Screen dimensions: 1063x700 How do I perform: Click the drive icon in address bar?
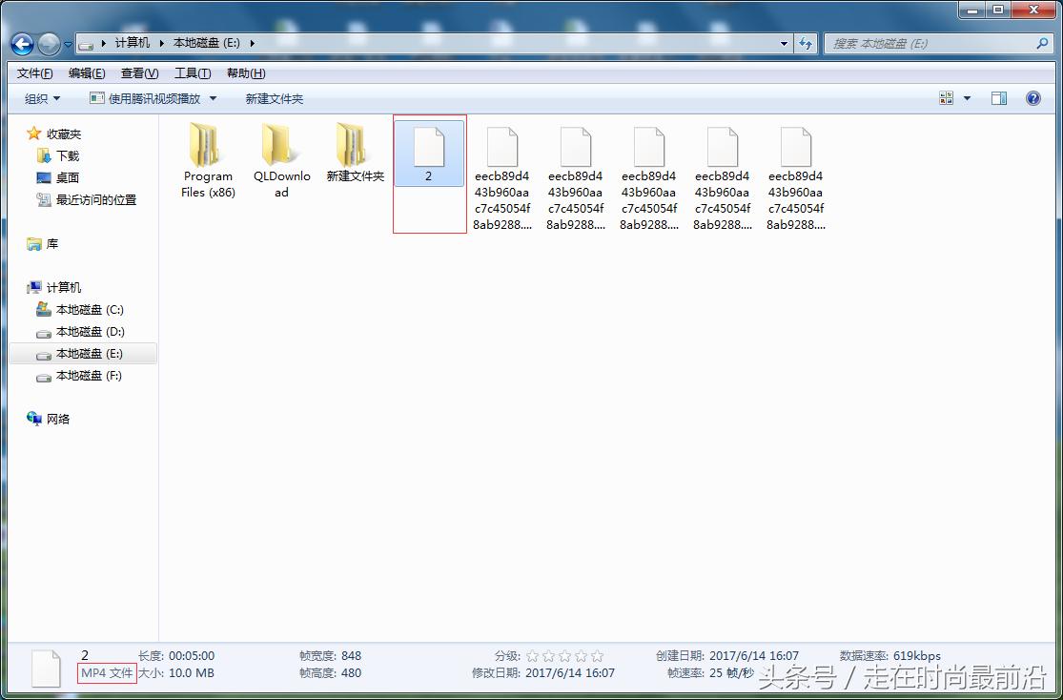(x=86, y=44)
